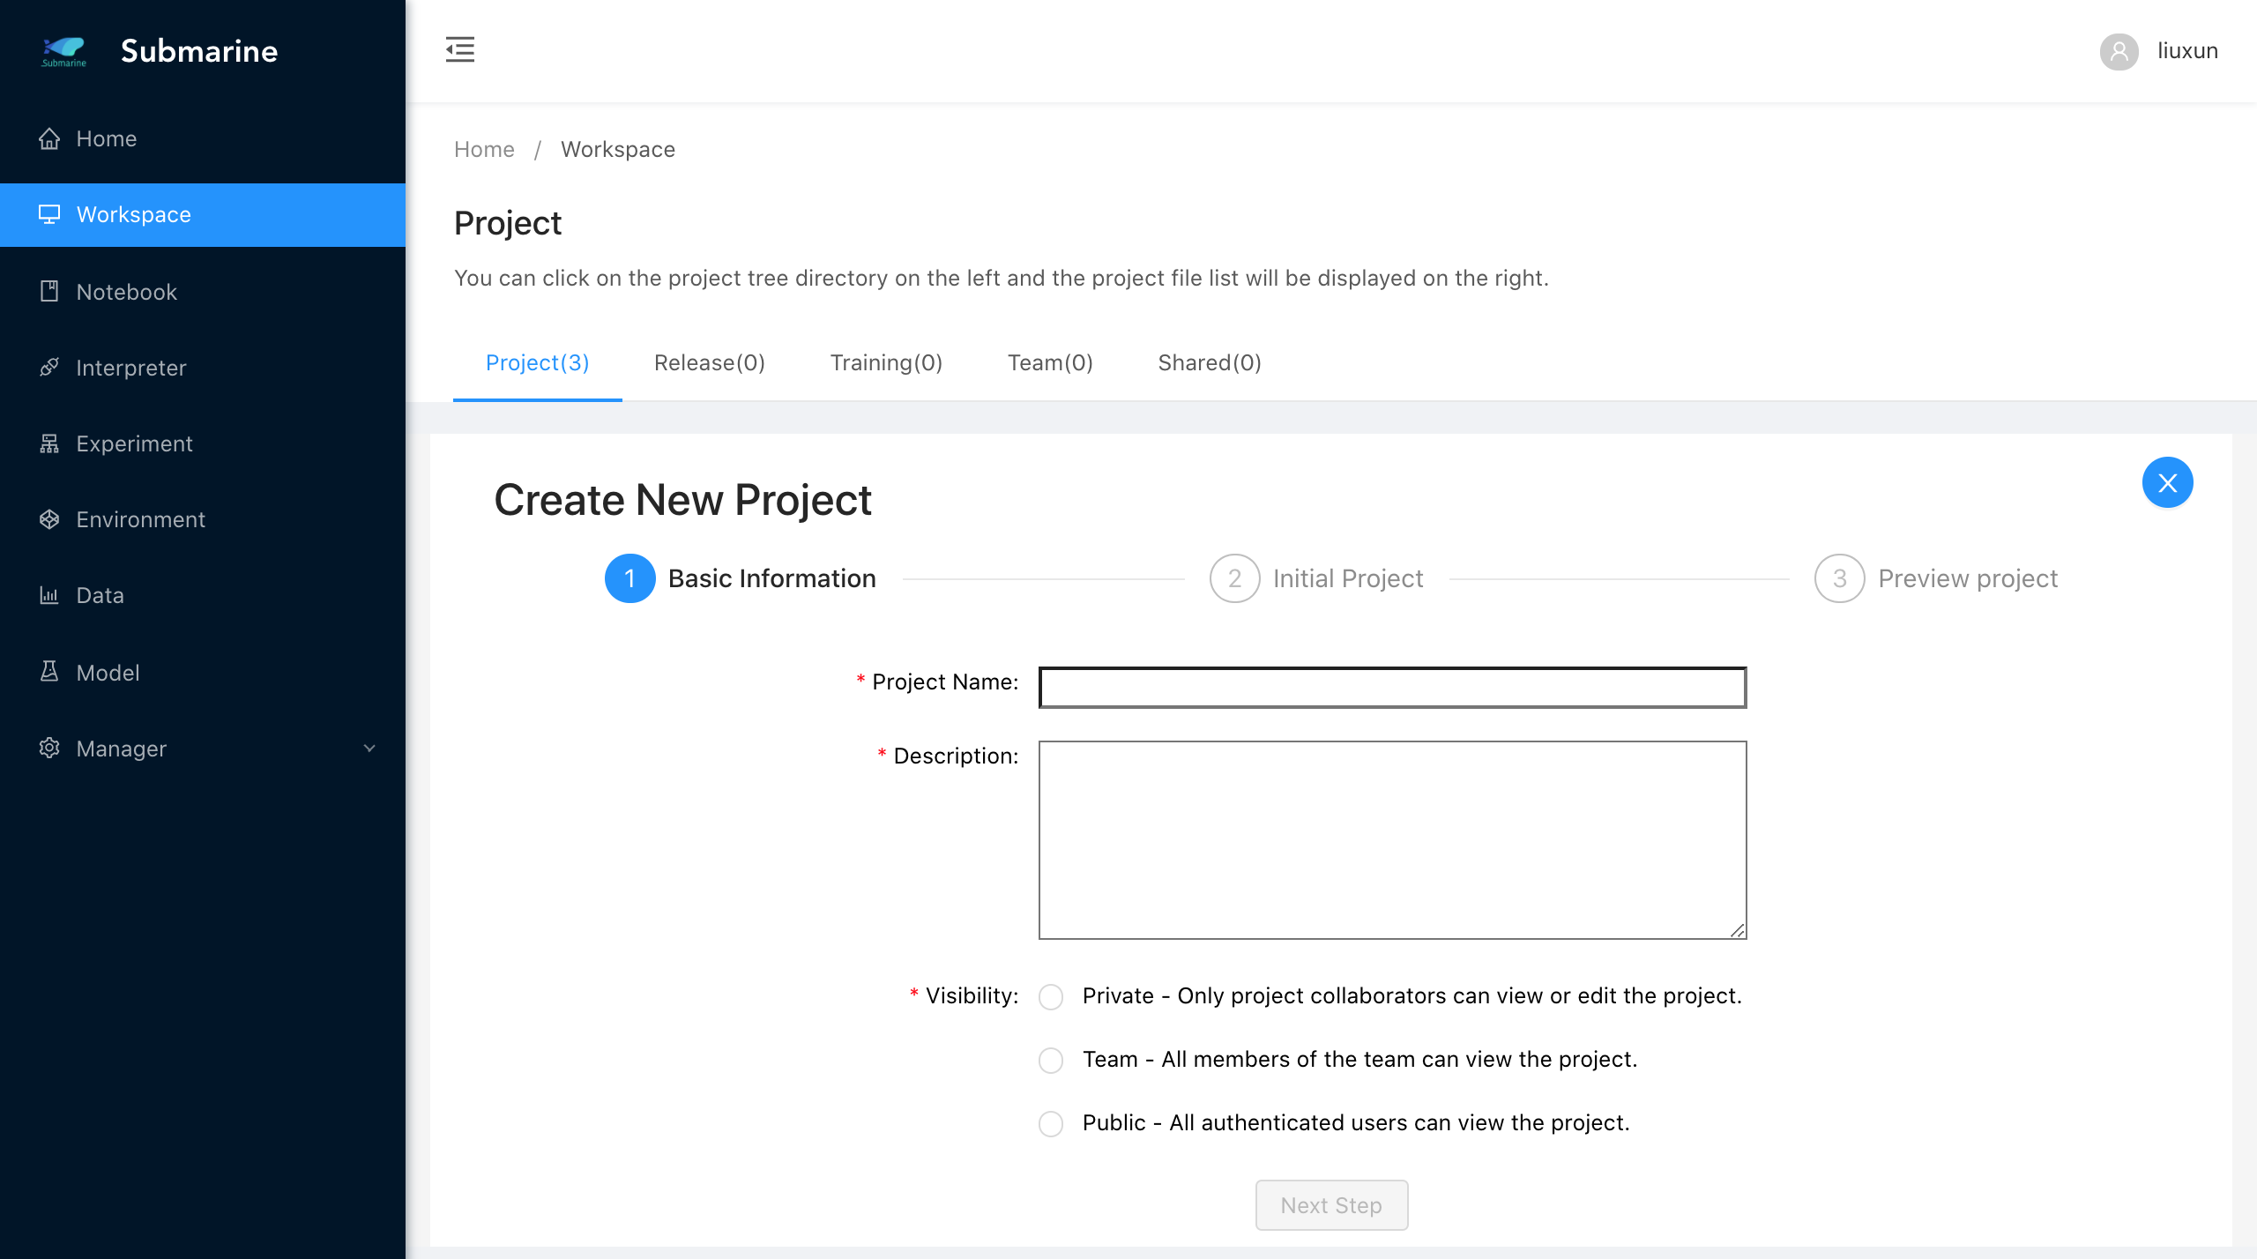
Task: Open the Training(0) tab
Action: coord(886,363)
